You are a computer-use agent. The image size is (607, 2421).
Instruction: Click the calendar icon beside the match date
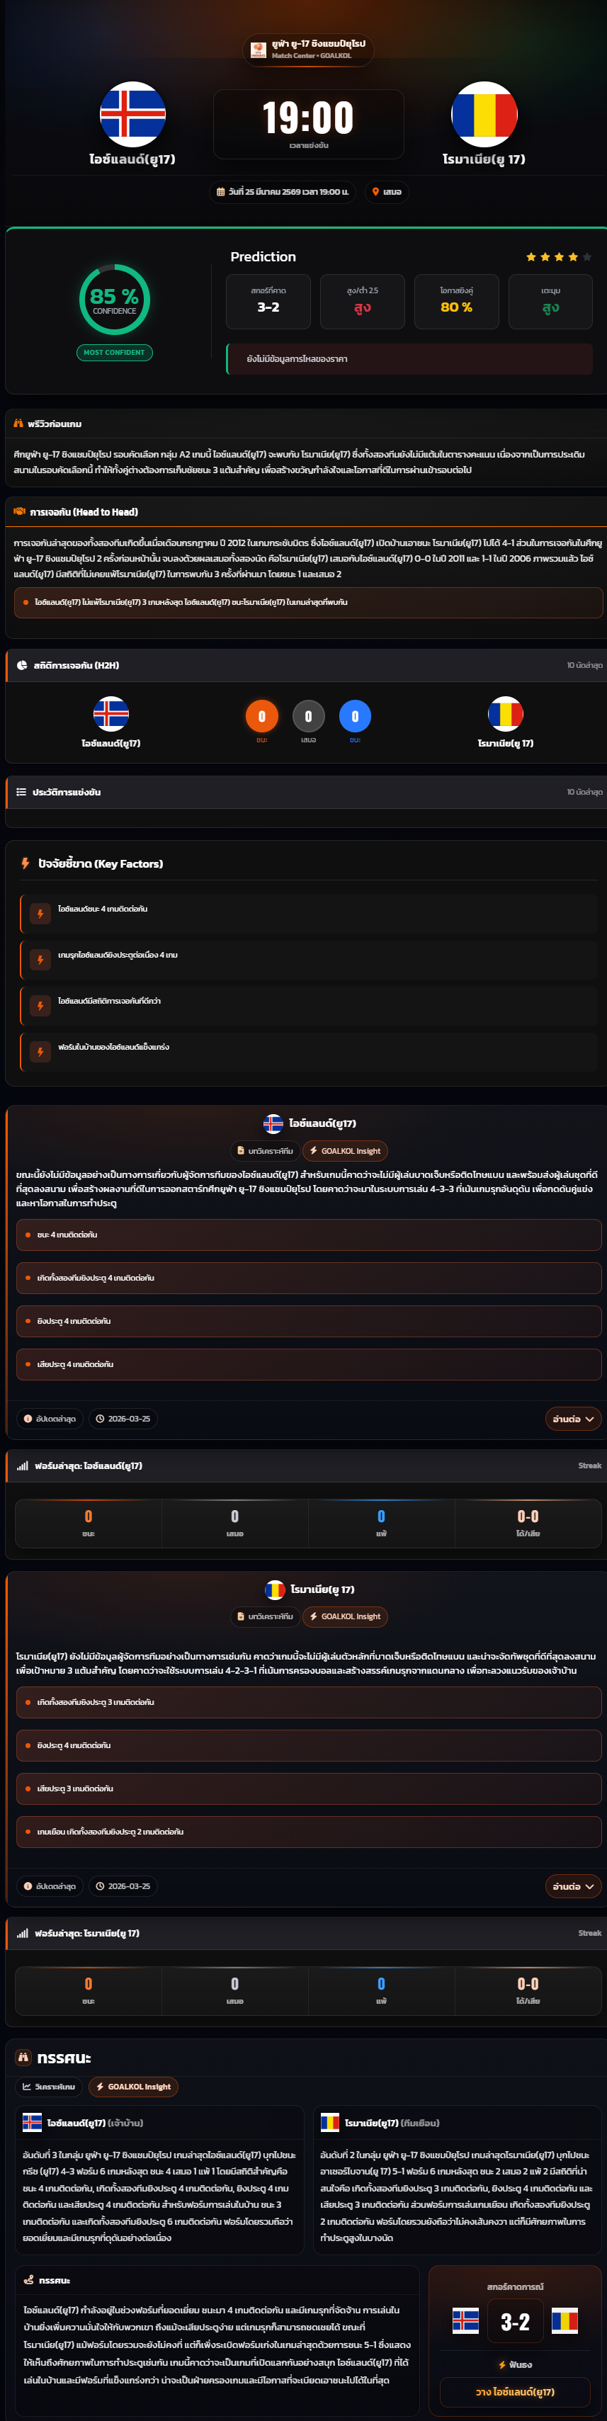[x=221, y=192]
